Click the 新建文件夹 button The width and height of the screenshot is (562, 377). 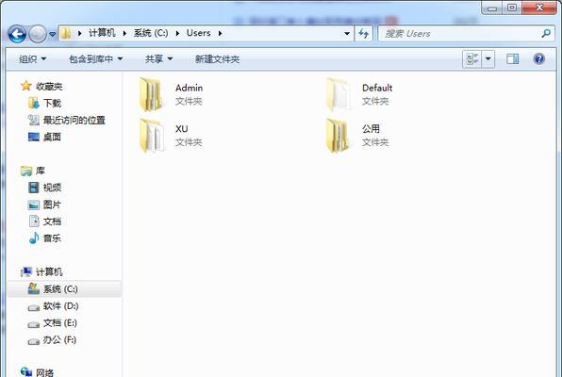tap(217, 58)
